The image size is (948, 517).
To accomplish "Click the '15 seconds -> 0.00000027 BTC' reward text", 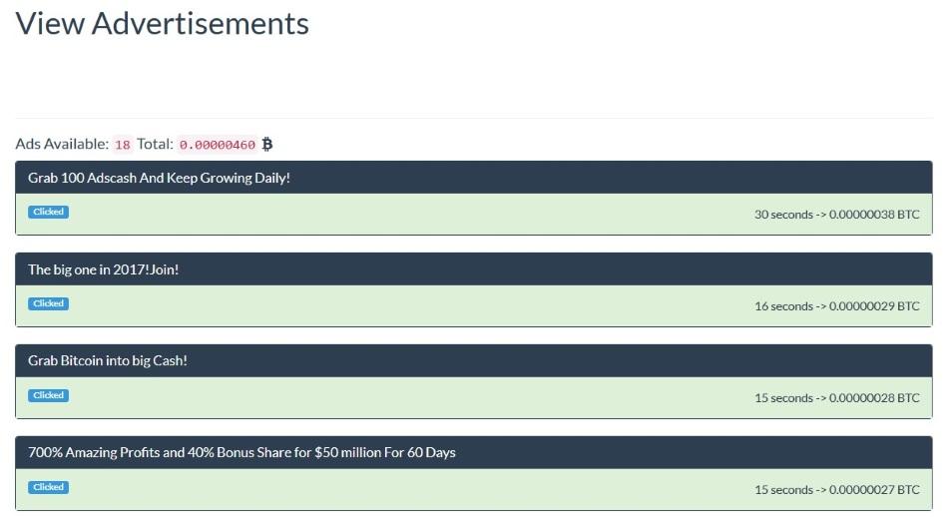I will click(837, 490).
